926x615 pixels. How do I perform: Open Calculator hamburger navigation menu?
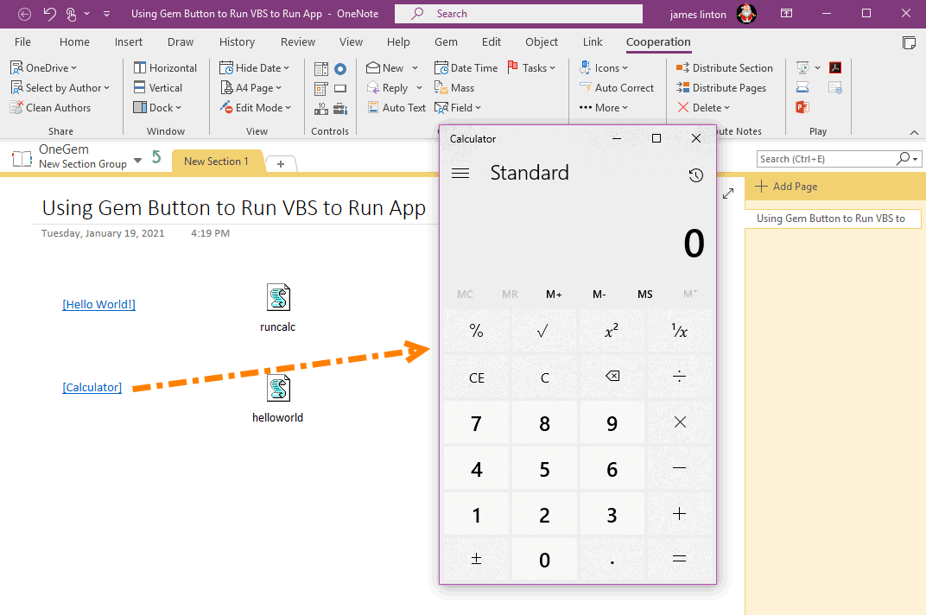[x=460, y=173]
